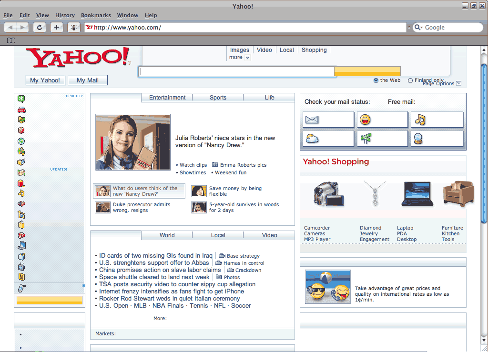Switch to the Sports tab
The height and width of the screenshot is (352, 488).
coord(218,98)
